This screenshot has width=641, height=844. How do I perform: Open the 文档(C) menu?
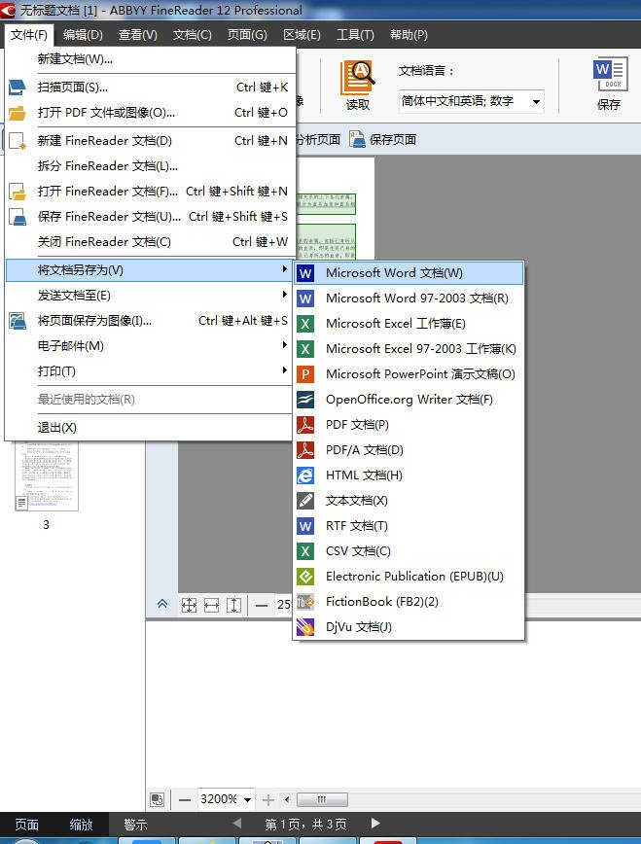193,35
